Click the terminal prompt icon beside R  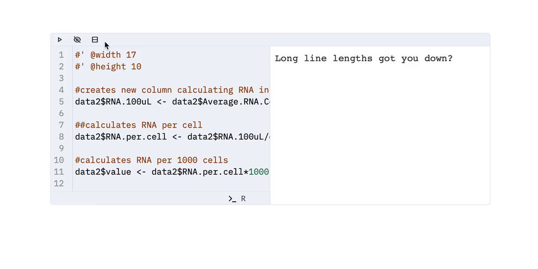232,199
